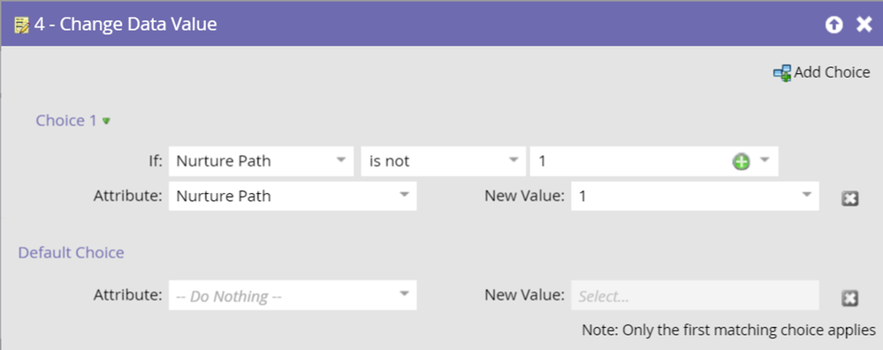Click the Choice 1 heading

coord(66,121)
